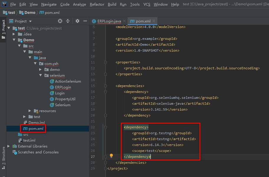Toggle the 1: Project sidebar panel
The image size is (269, 177).
coord(4,29)
